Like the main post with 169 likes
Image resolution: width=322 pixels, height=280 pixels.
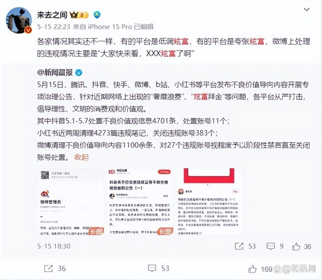coord(252,269)
